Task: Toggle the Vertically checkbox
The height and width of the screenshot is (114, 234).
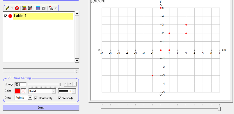Action: click(59, 98)
